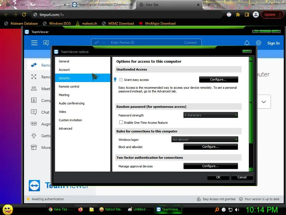Open the Chat sidebar icon
The image size is (286, 215).
pyautogui.click(x=34, y=112)
